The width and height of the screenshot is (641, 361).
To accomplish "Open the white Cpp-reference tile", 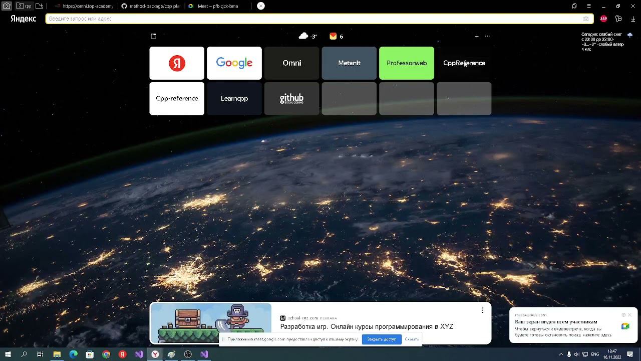I will 177,99.
